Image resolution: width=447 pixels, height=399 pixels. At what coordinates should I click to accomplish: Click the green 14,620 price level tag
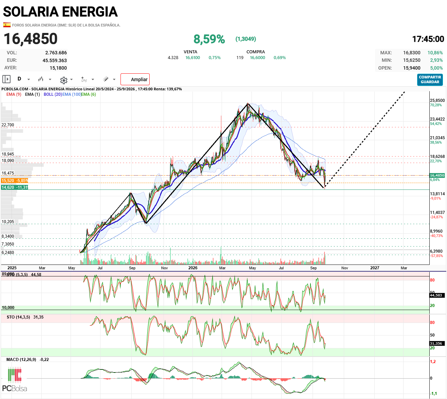15,187
